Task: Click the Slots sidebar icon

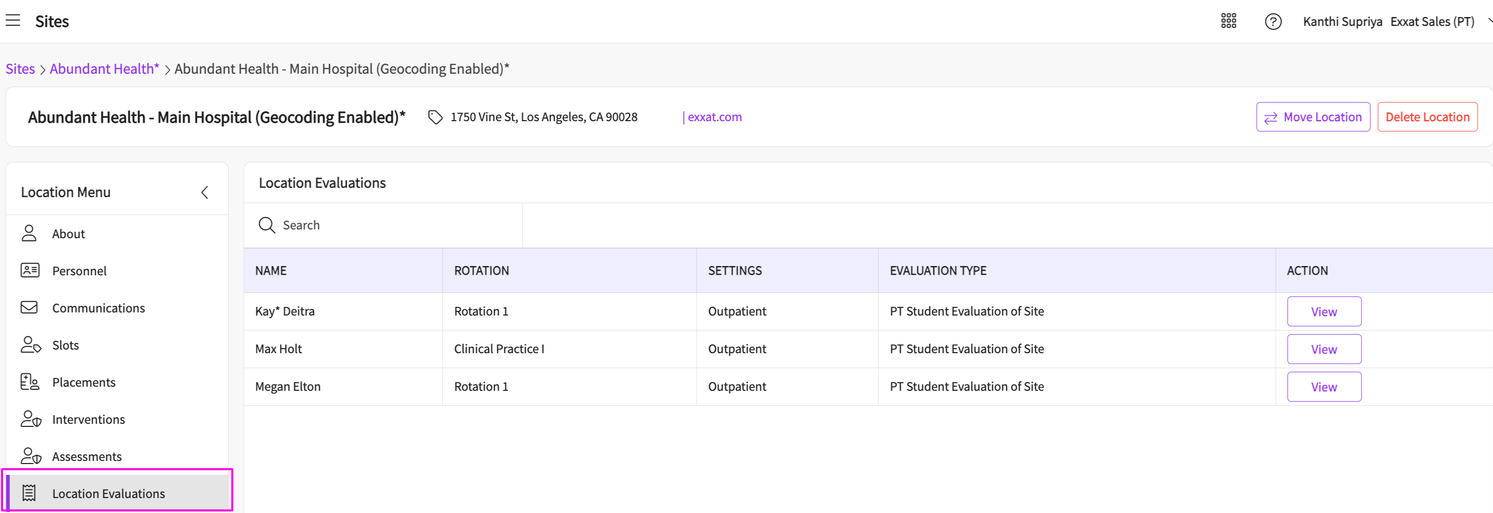Action: [x=31, y=344]
